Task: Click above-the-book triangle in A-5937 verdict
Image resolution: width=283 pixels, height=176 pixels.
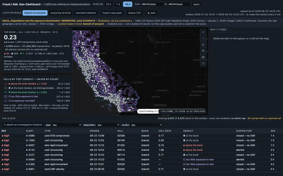Action: click(x=184, y=145)
